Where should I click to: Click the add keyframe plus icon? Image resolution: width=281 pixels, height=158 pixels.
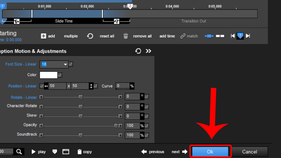click(x=44, y=36)
